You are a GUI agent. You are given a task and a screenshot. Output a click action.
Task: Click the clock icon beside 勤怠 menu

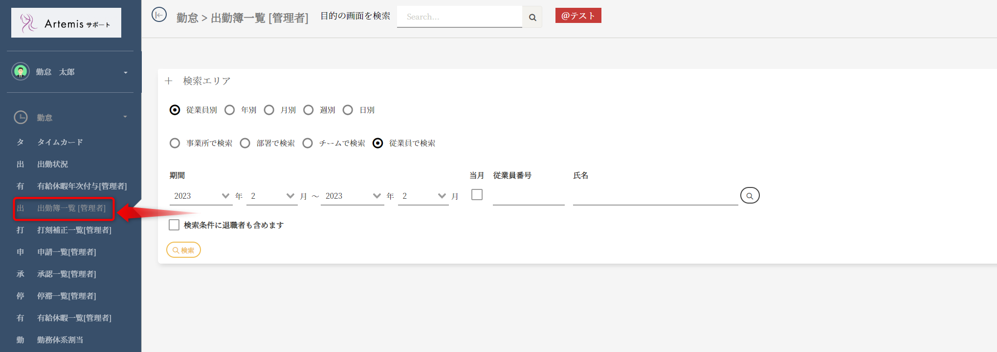[x=21, y=117]
